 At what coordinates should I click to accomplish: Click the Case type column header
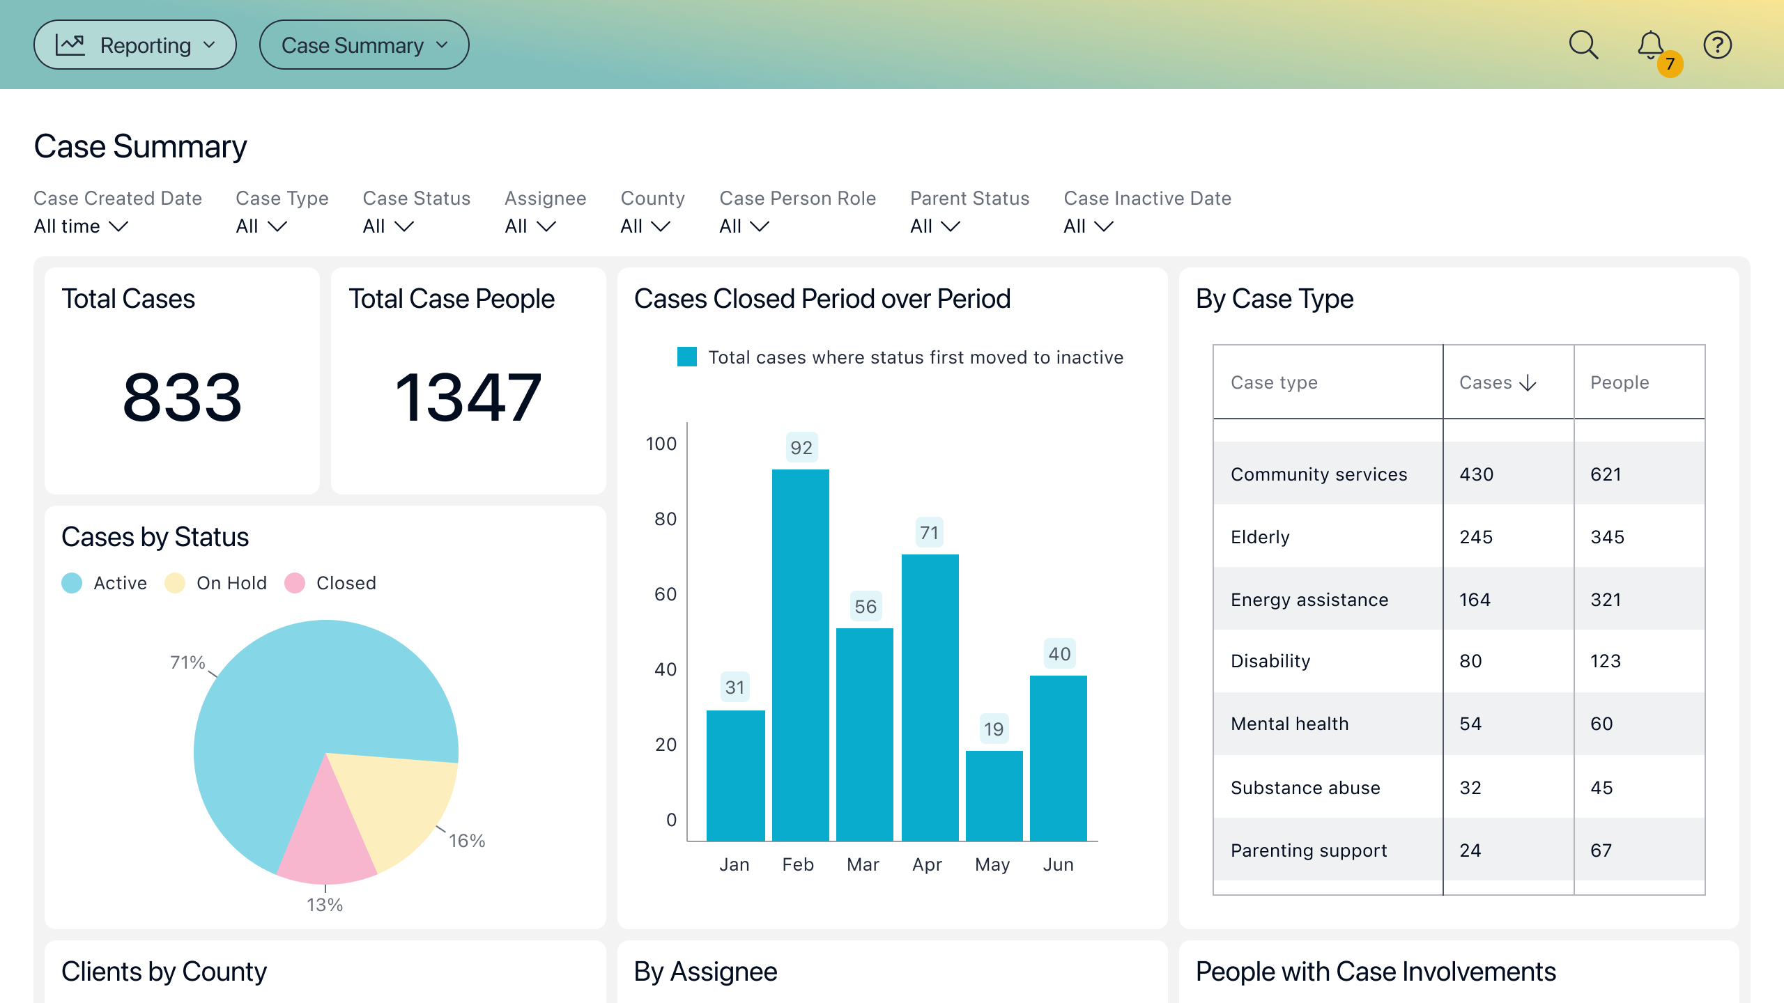(x=1274, y=382)
